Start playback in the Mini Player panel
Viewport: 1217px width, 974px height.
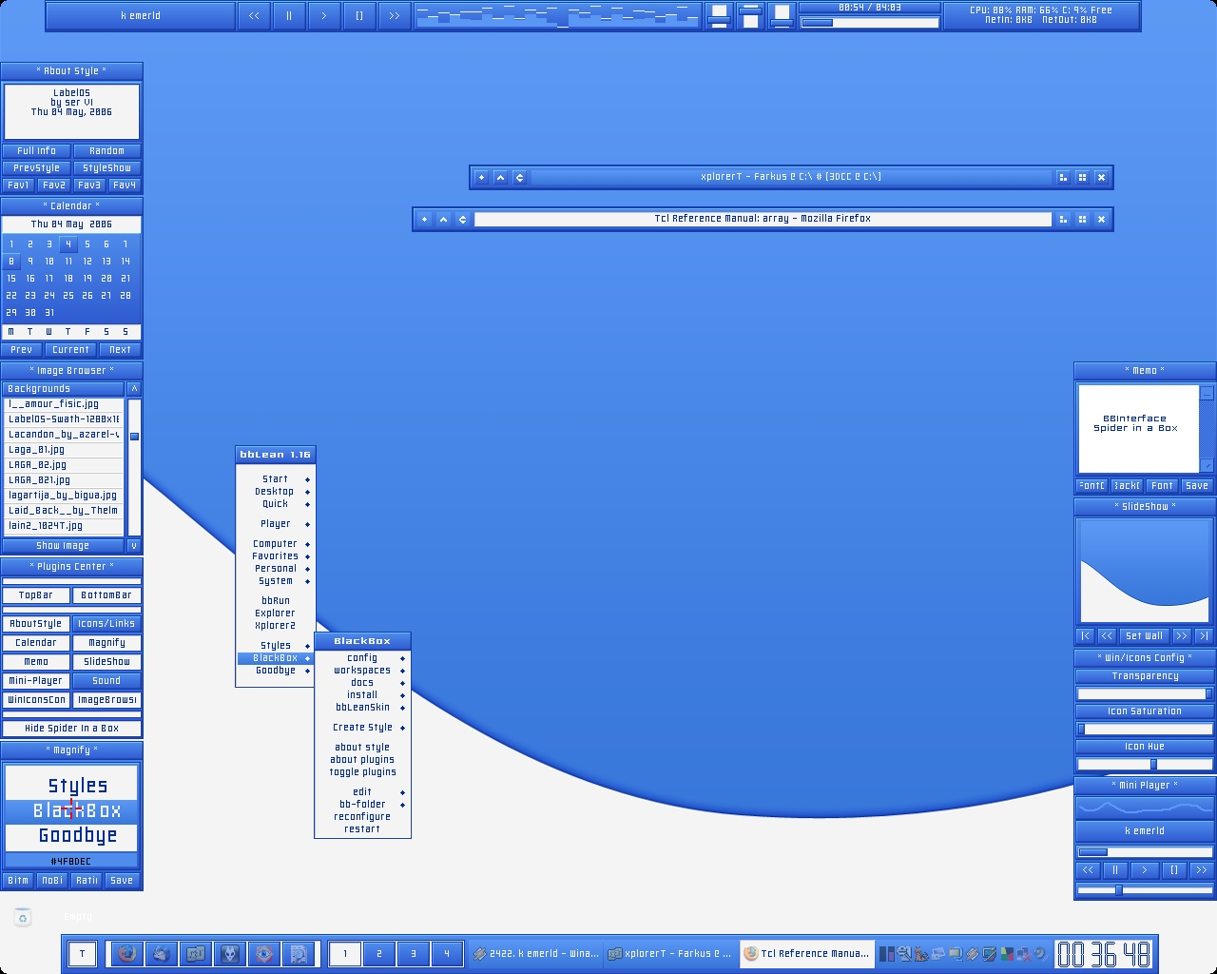pyautogui.click(x=1145, y=869)
